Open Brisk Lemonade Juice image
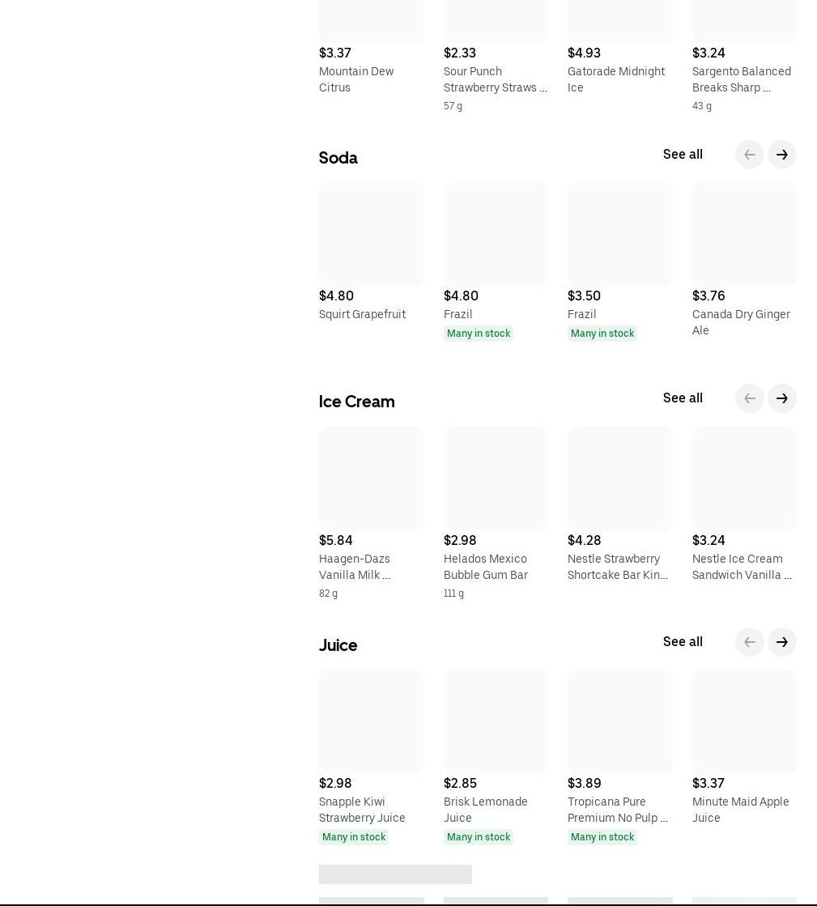 496,721
